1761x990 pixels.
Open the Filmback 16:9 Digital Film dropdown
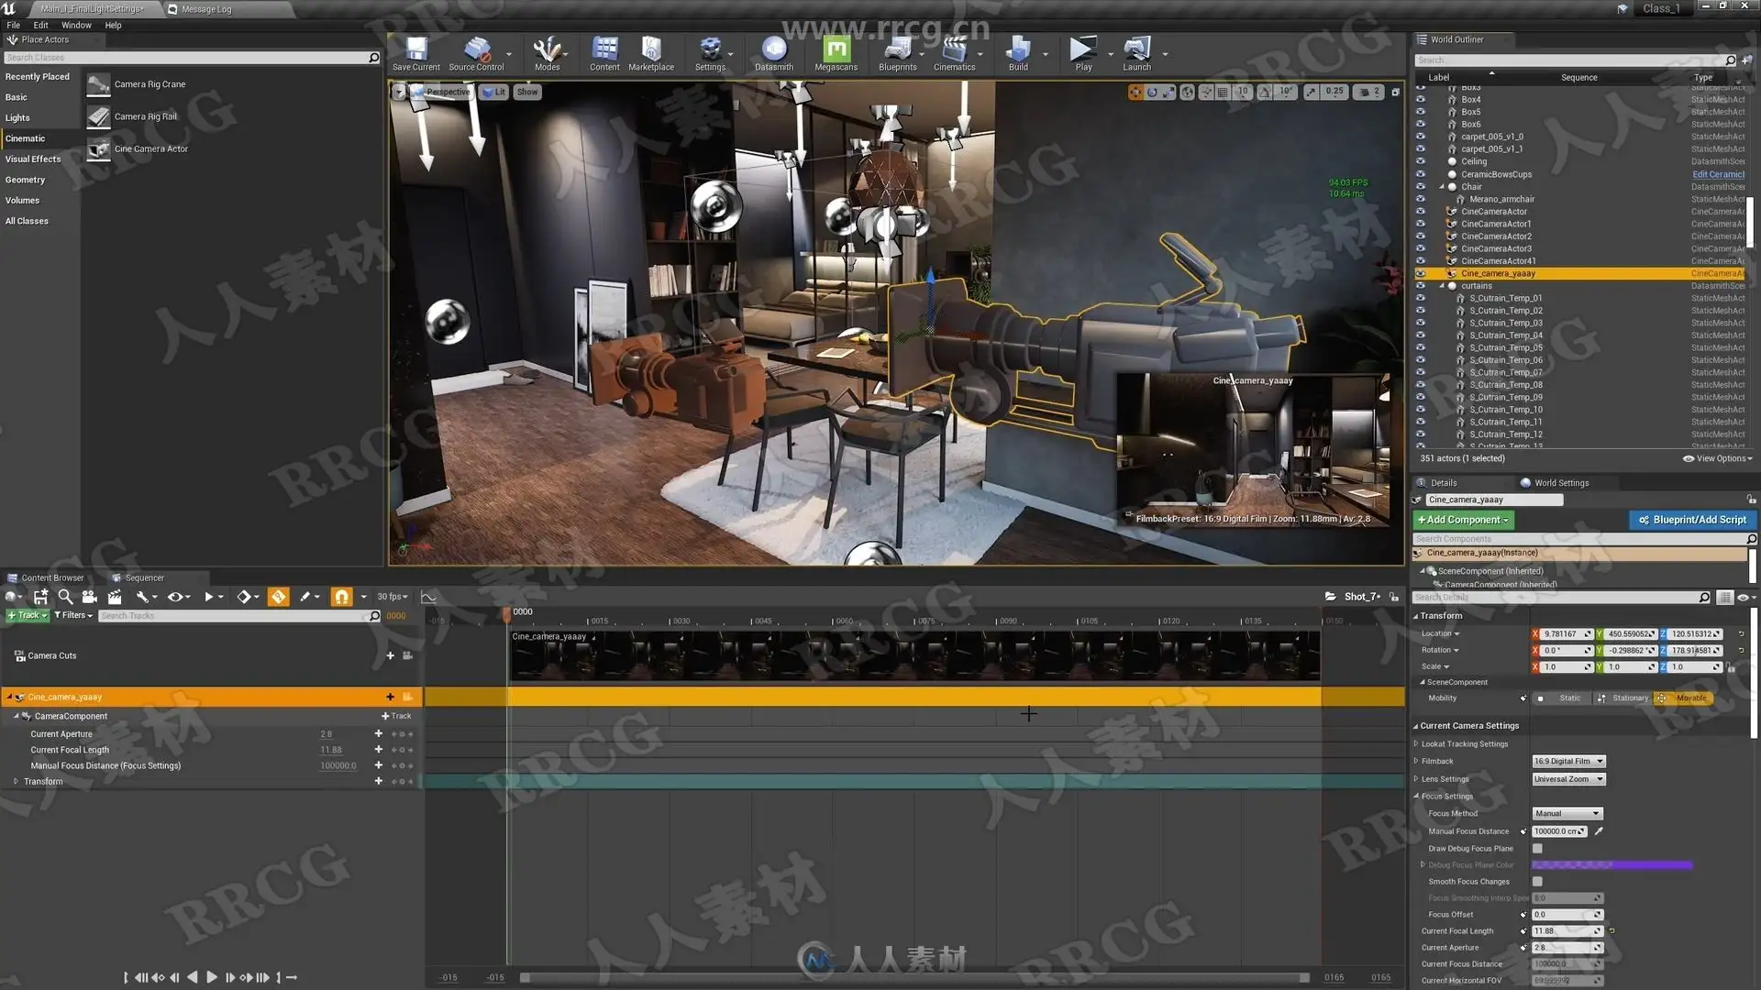point(1568,762)
